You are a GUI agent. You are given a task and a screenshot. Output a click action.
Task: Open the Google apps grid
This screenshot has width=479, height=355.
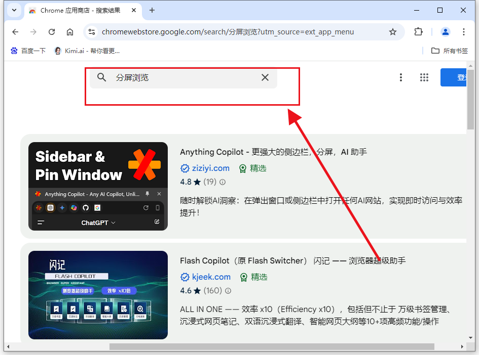click(x=424, y=77)
